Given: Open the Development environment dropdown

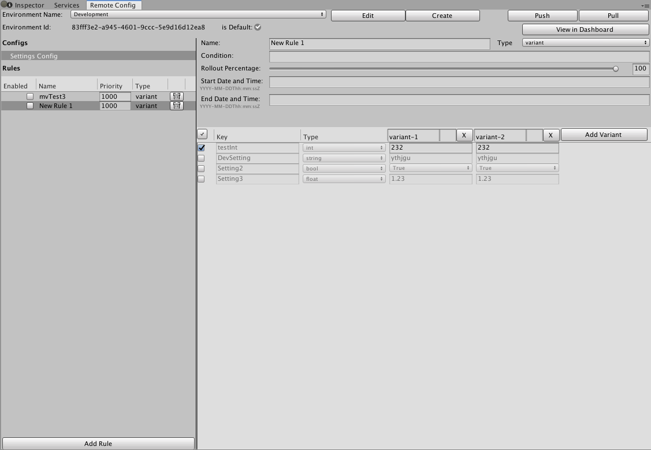Looking at the screenshot, I should click(198, 14).
